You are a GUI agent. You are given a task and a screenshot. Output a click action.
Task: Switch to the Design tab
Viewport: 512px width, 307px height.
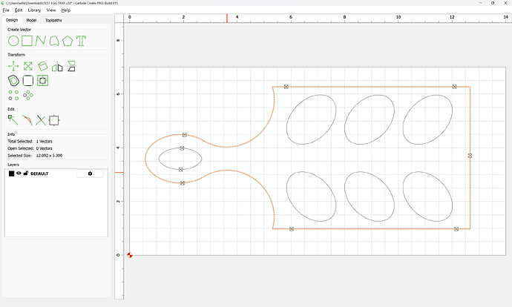pyautogui.click(x=12, y=20)
